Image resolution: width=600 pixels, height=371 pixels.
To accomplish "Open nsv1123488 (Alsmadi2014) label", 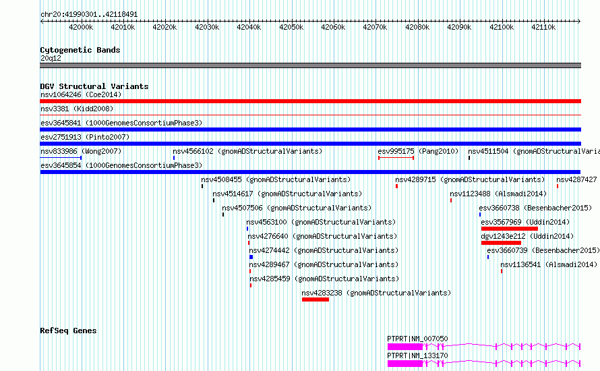I will 498,194.
